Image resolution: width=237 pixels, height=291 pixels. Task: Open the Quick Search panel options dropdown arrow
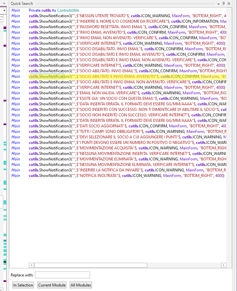point(219,4)
